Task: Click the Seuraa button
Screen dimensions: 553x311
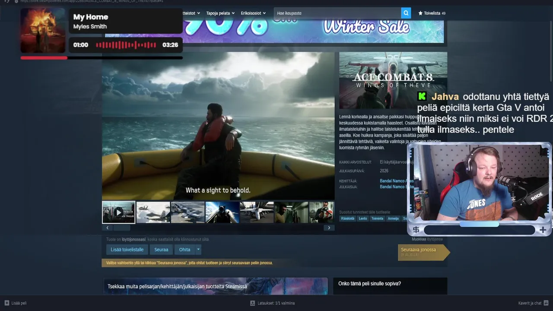Action: tap(161, 250)
